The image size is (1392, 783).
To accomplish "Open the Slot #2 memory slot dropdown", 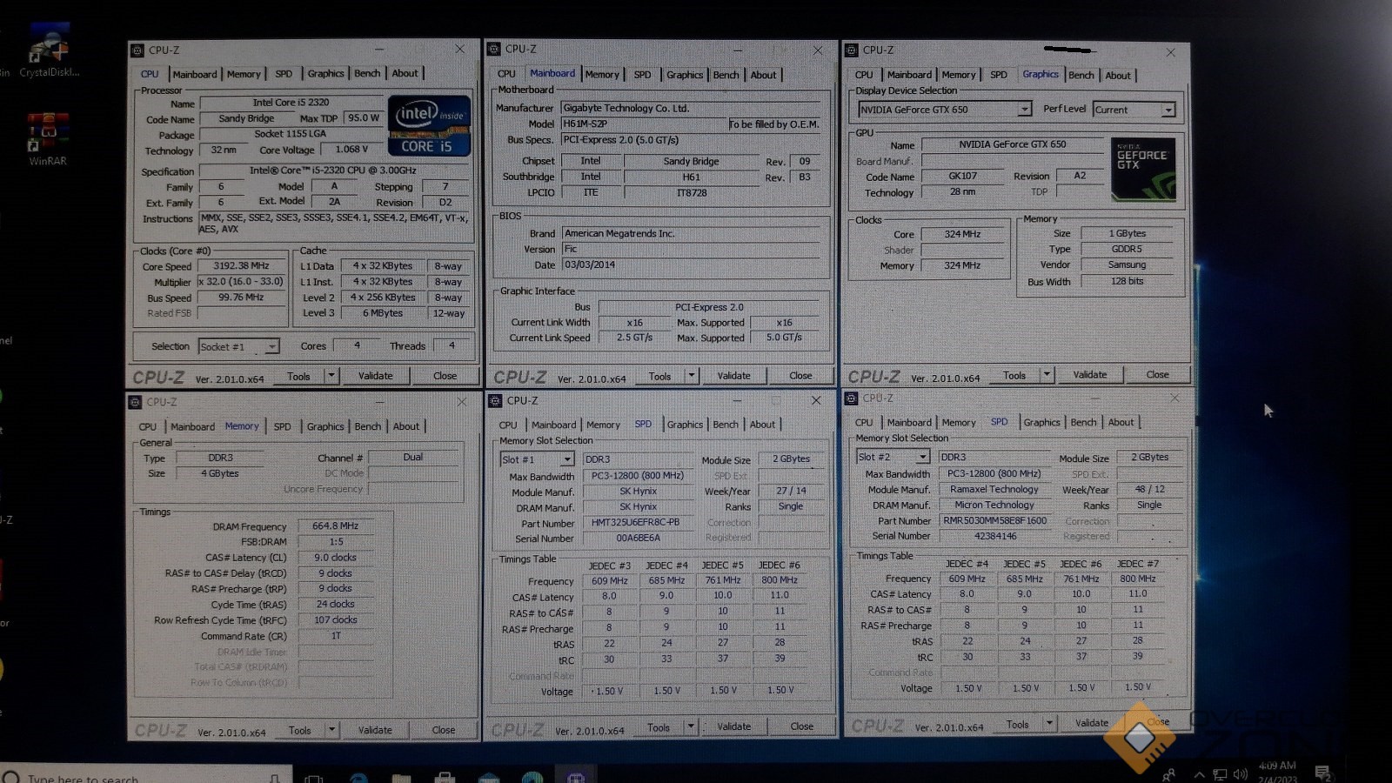I will point(922,457).
